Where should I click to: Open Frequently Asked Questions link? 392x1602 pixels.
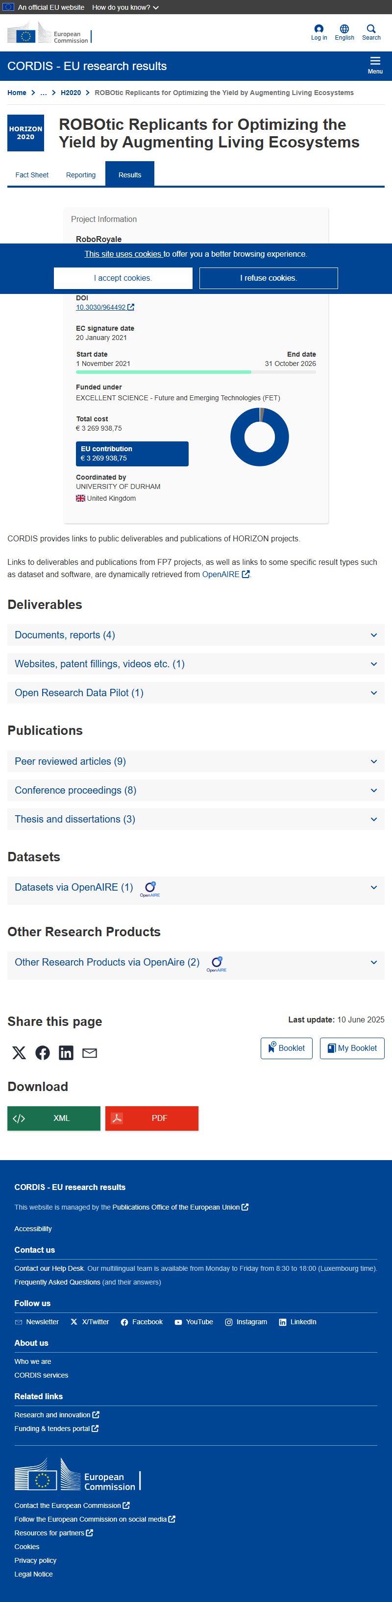click(x=57, y=1283)
